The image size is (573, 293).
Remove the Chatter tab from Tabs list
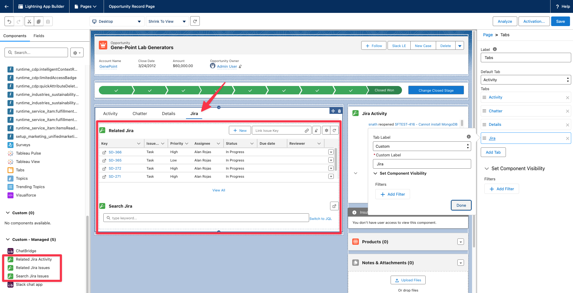coord(567,111)
